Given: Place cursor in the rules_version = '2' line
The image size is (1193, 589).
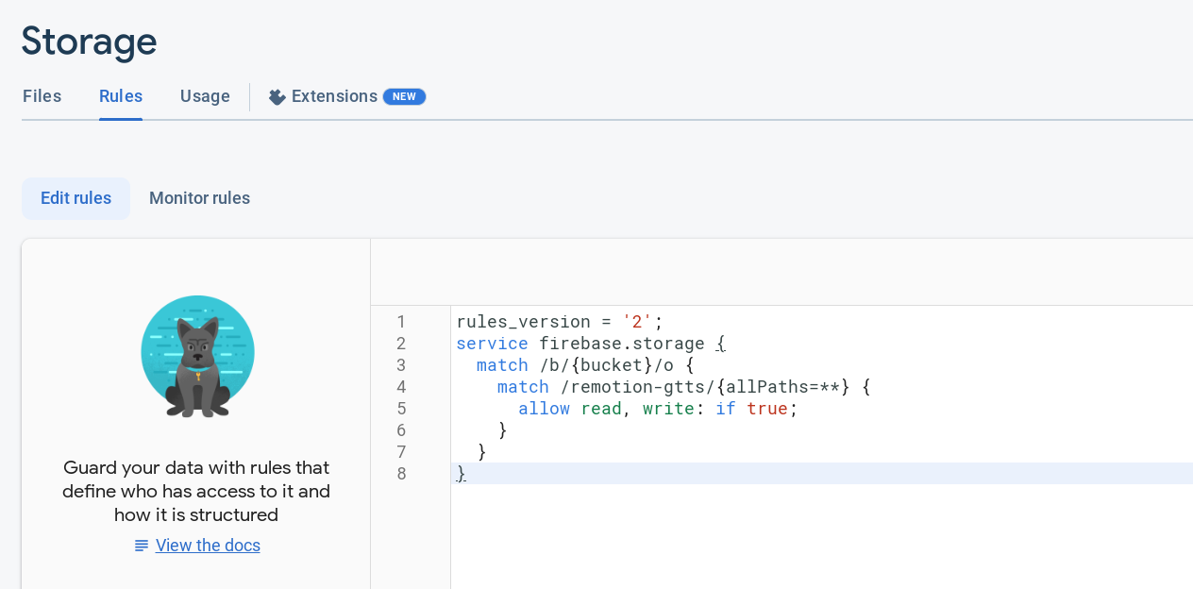Looking at the screenshot, I should click(x=560, y=322).
